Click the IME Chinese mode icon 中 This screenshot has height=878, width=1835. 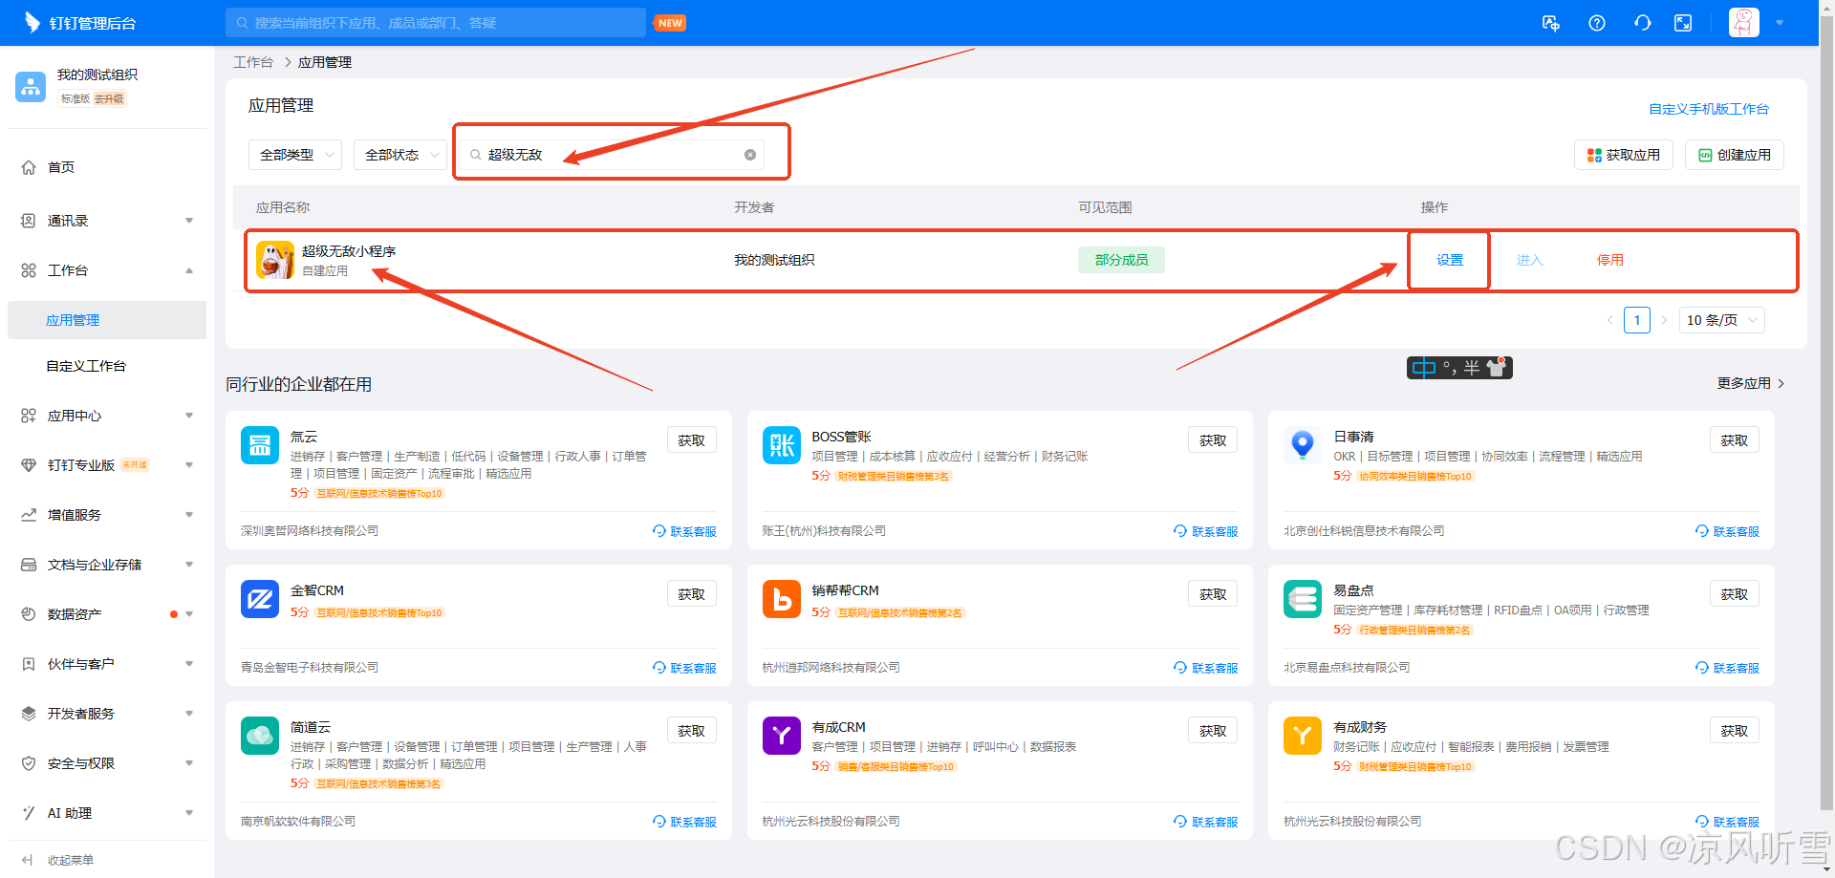(x=1424, y=368)
